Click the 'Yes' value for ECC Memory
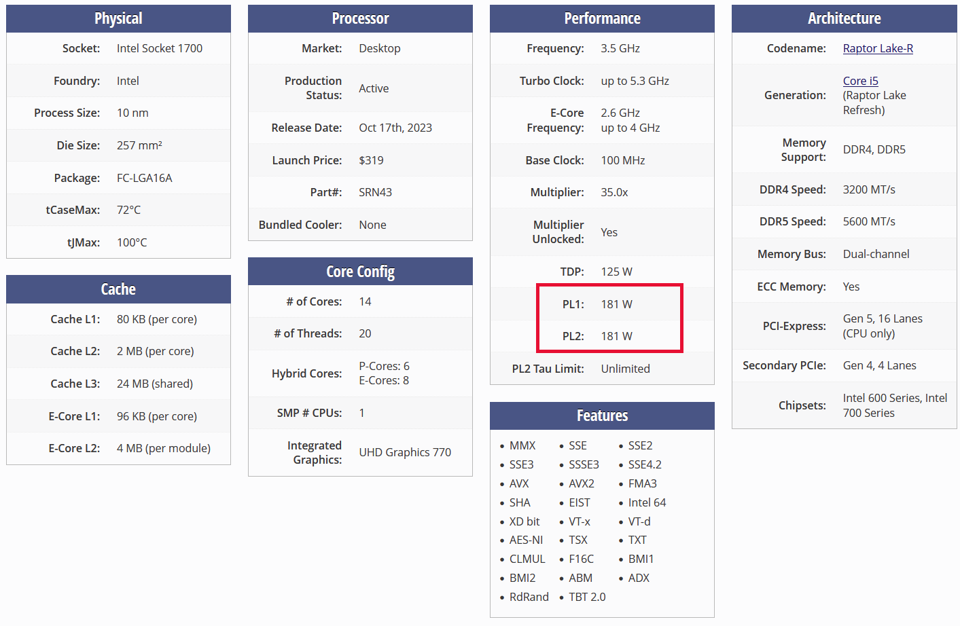960x626 pixels. 851,287
